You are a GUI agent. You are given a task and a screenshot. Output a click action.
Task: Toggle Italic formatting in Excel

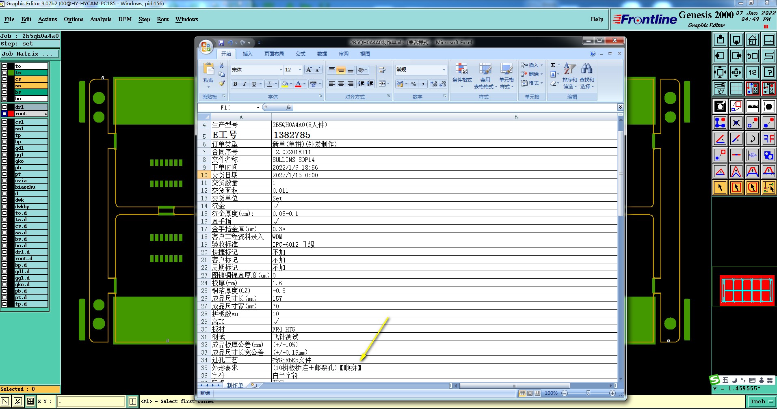coord(245,84)
